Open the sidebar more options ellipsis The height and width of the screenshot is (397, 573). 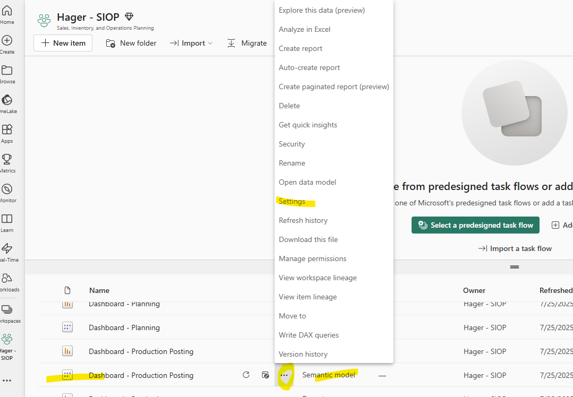(x=7, y=381)
